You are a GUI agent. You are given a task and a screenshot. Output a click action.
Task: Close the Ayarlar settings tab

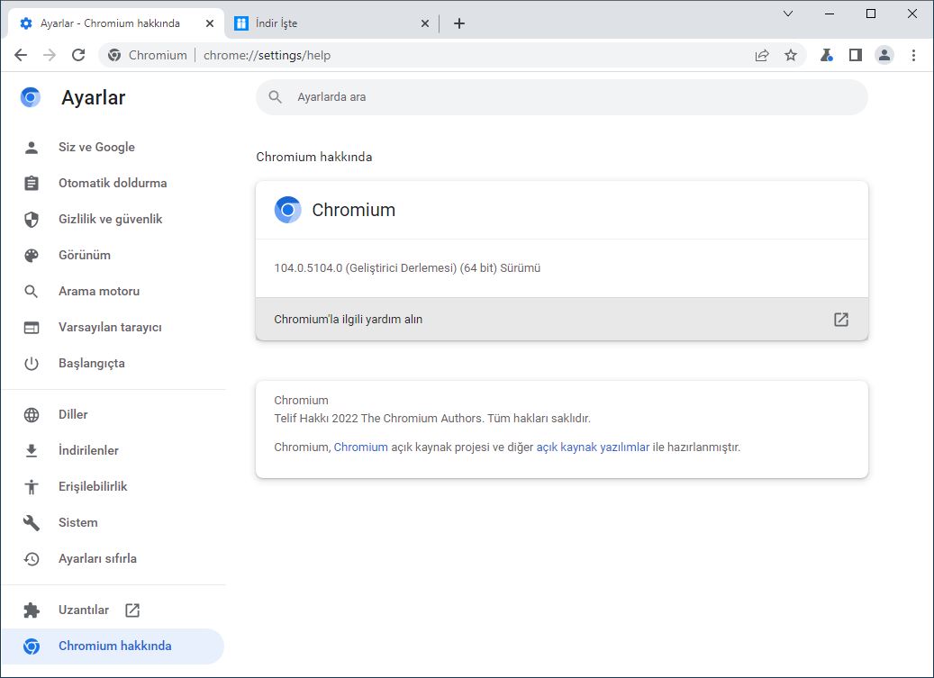click(210, 23)
